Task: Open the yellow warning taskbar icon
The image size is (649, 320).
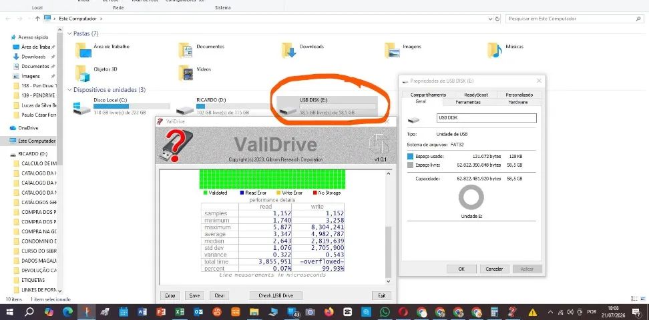Action: [532, 312]
